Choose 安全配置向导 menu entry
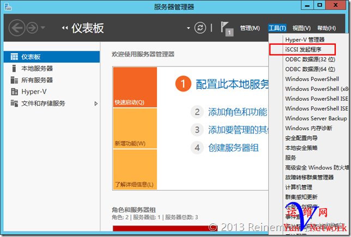 pos(301,138)
